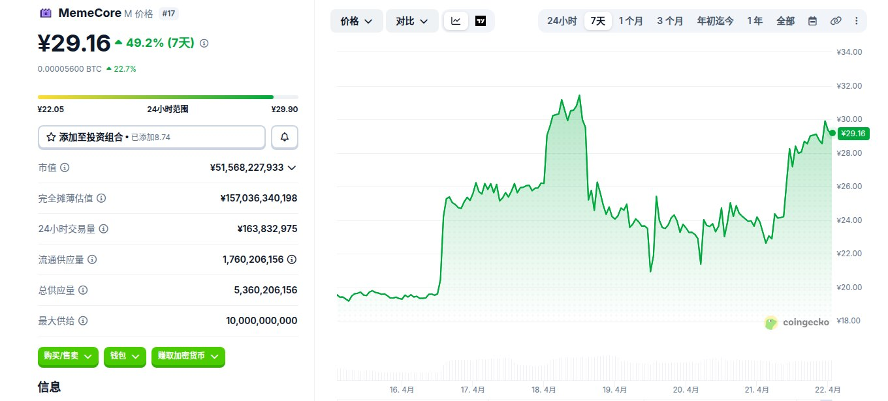The width and height of the screenshot is (888, 401).
Task: Click the 22. 4月 date label on axis
Action: pos(829,390)
